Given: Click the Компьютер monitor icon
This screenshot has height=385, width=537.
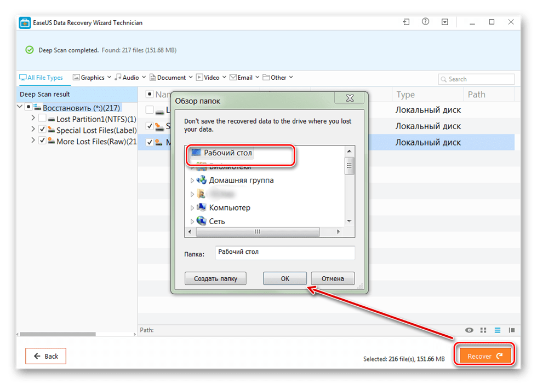Looking at the screenshot, I should coord(202,207).
